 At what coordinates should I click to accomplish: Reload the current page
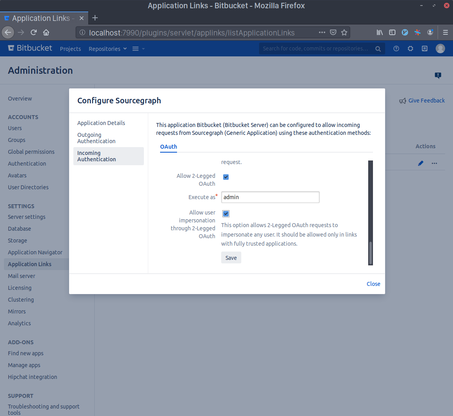[34, 32]
